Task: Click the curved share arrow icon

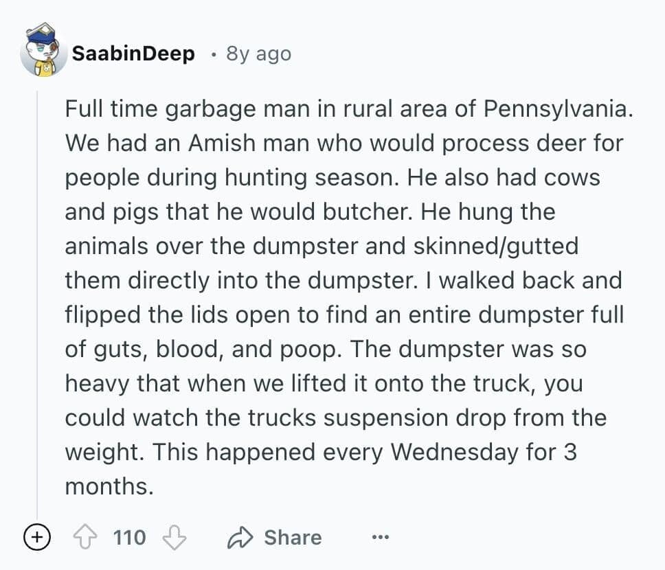Action: pyautogui.click(x=240, y=537)
